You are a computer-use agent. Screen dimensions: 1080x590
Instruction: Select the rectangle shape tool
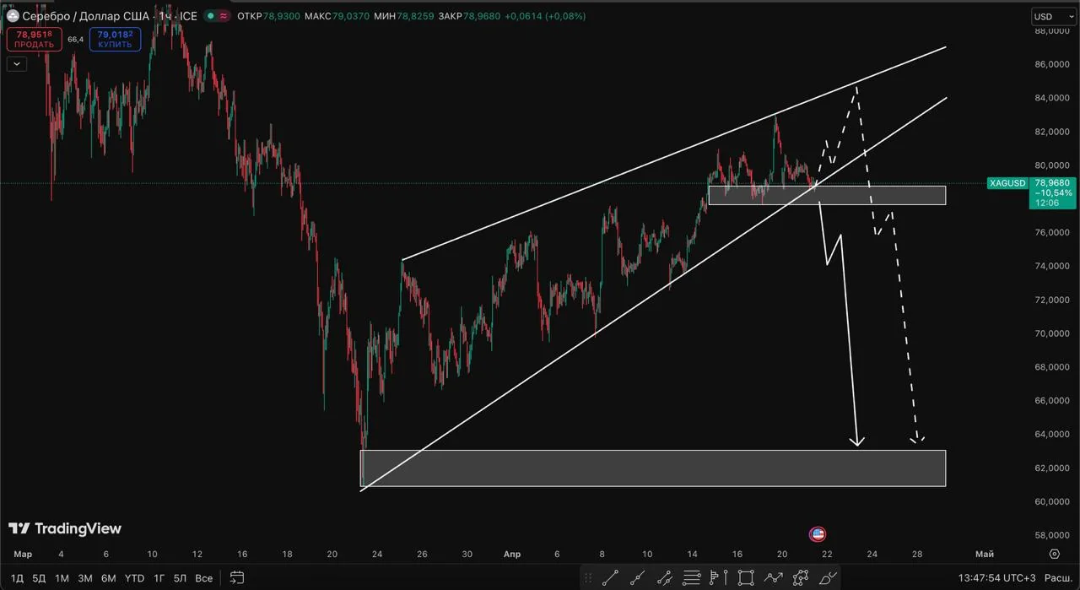point(745,578)
